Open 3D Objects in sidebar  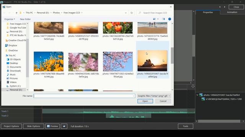(14, 59)
